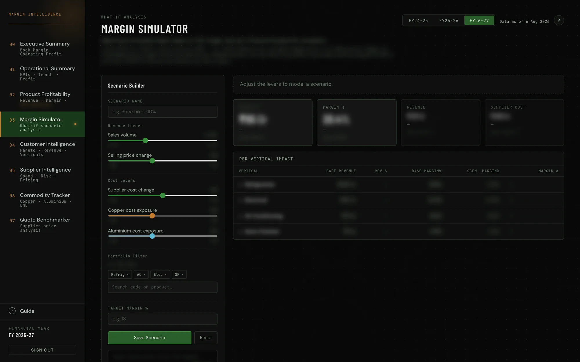The height and width of the screenshot is (362, 580).
Task: Expand the Elec filter dropdown
Action: [160, 274]
